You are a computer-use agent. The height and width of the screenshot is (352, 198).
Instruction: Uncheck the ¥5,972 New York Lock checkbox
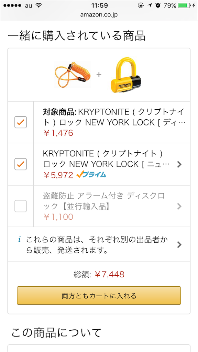click(21, 164)
